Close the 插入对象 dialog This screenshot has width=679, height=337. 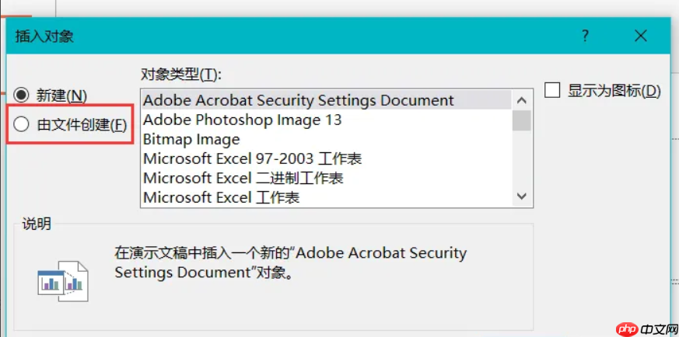pos(641,36)
